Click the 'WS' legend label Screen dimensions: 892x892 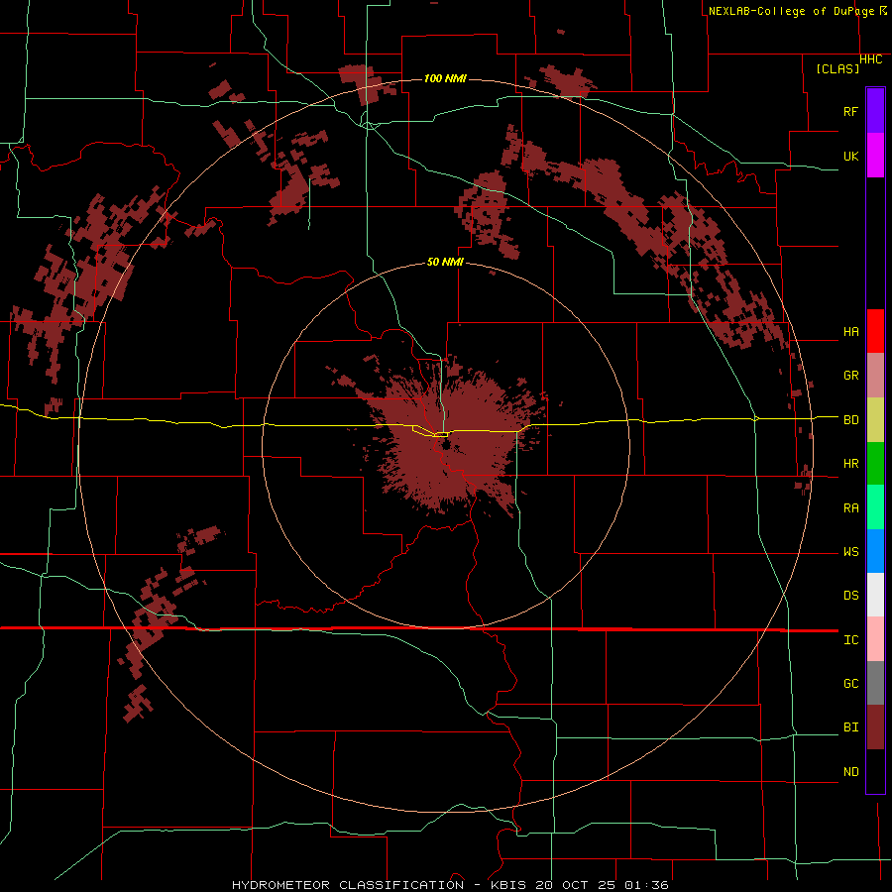850,552
